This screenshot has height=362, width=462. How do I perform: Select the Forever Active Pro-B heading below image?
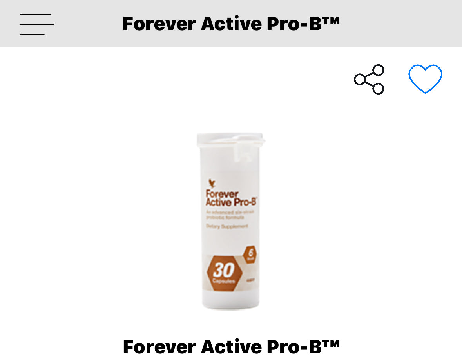tap(231, 346)
